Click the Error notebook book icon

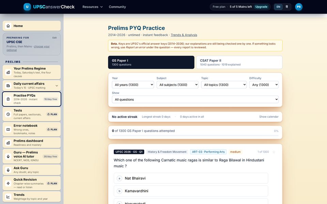pos(8,129)
